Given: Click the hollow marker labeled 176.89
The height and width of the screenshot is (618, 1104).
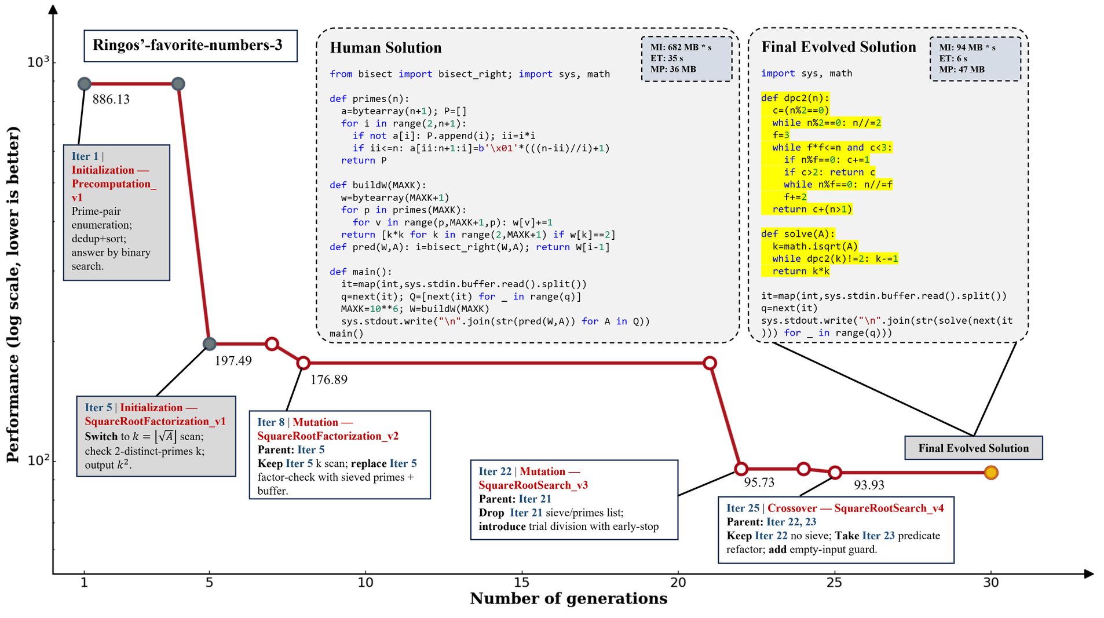Looking at the screenshot, I should point(304,363).
